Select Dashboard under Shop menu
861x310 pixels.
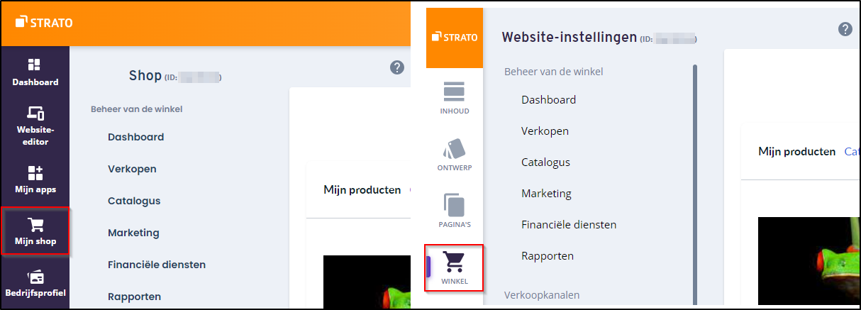click(x=135, y=137)
